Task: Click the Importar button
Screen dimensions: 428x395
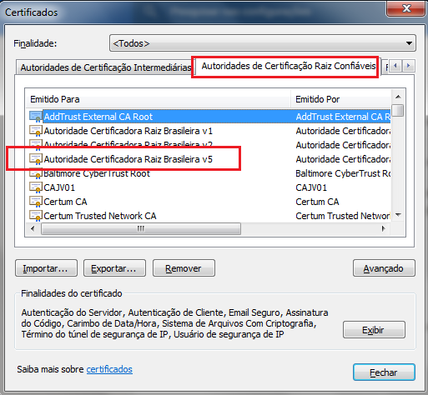Action: tap(46, 268)
